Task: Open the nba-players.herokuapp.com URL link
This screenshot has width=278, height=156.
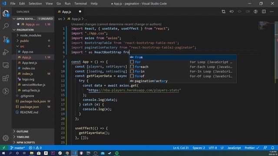Action: 134,90
